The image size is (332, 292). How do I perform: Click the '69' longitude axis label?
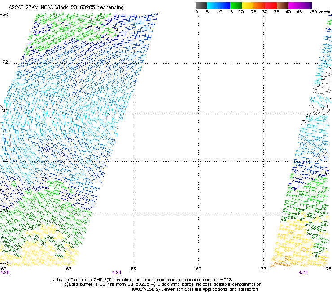pos(198,269)
